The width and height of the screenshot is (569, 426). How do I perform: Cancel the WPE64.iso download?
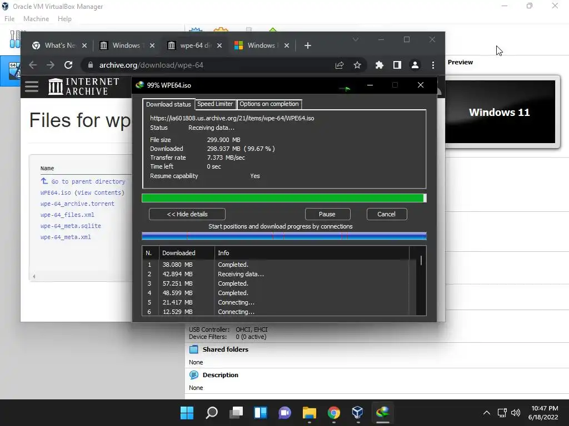pyautogui.click(x=387, y=214)
